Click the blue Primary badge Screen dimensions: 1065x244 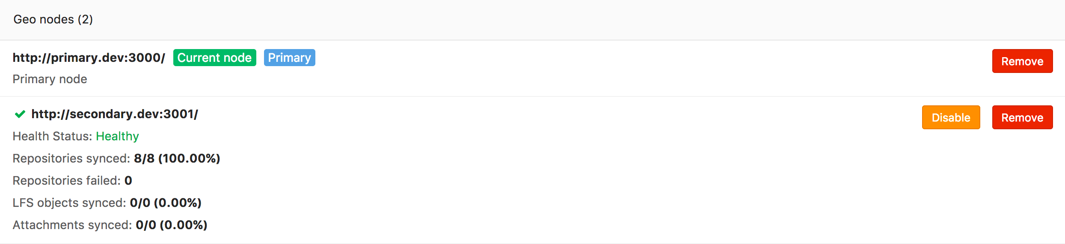pyautogui.click(x=289, y=58)
